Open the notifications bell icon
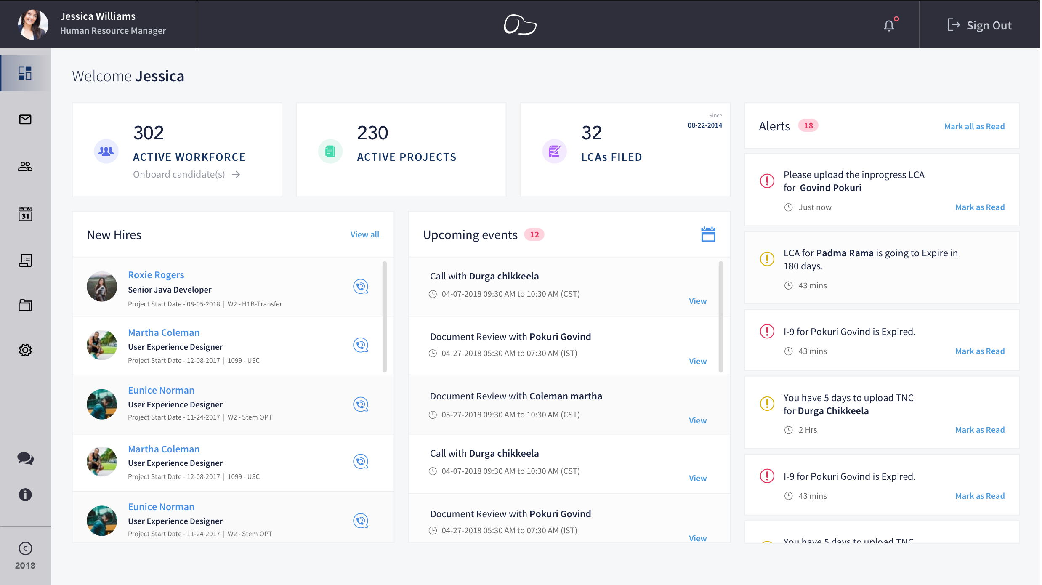This screenshot has width=1042, height=585. pos(889,25)
